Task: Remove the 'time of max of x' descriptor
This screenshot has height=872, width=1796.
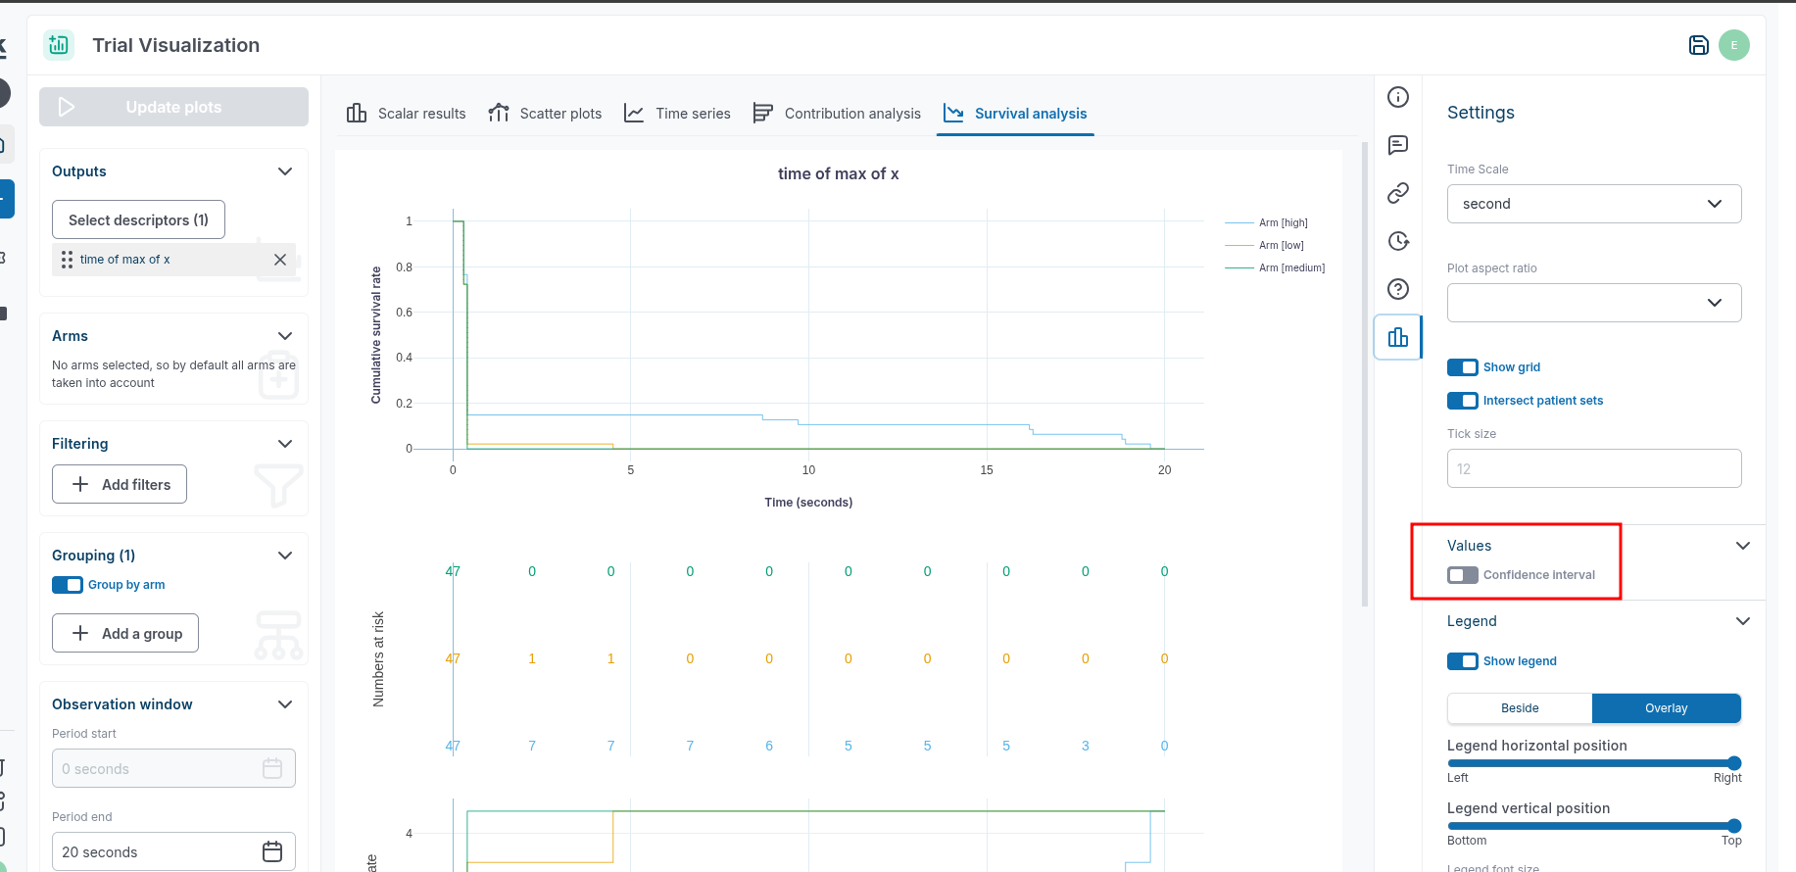Action: coord(280,260)
